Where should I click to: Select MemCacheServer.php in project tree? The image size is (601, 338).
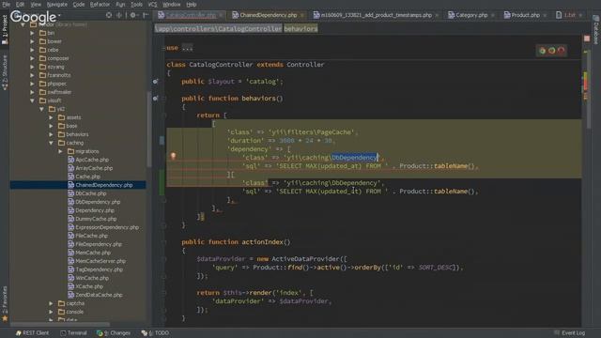100,261
